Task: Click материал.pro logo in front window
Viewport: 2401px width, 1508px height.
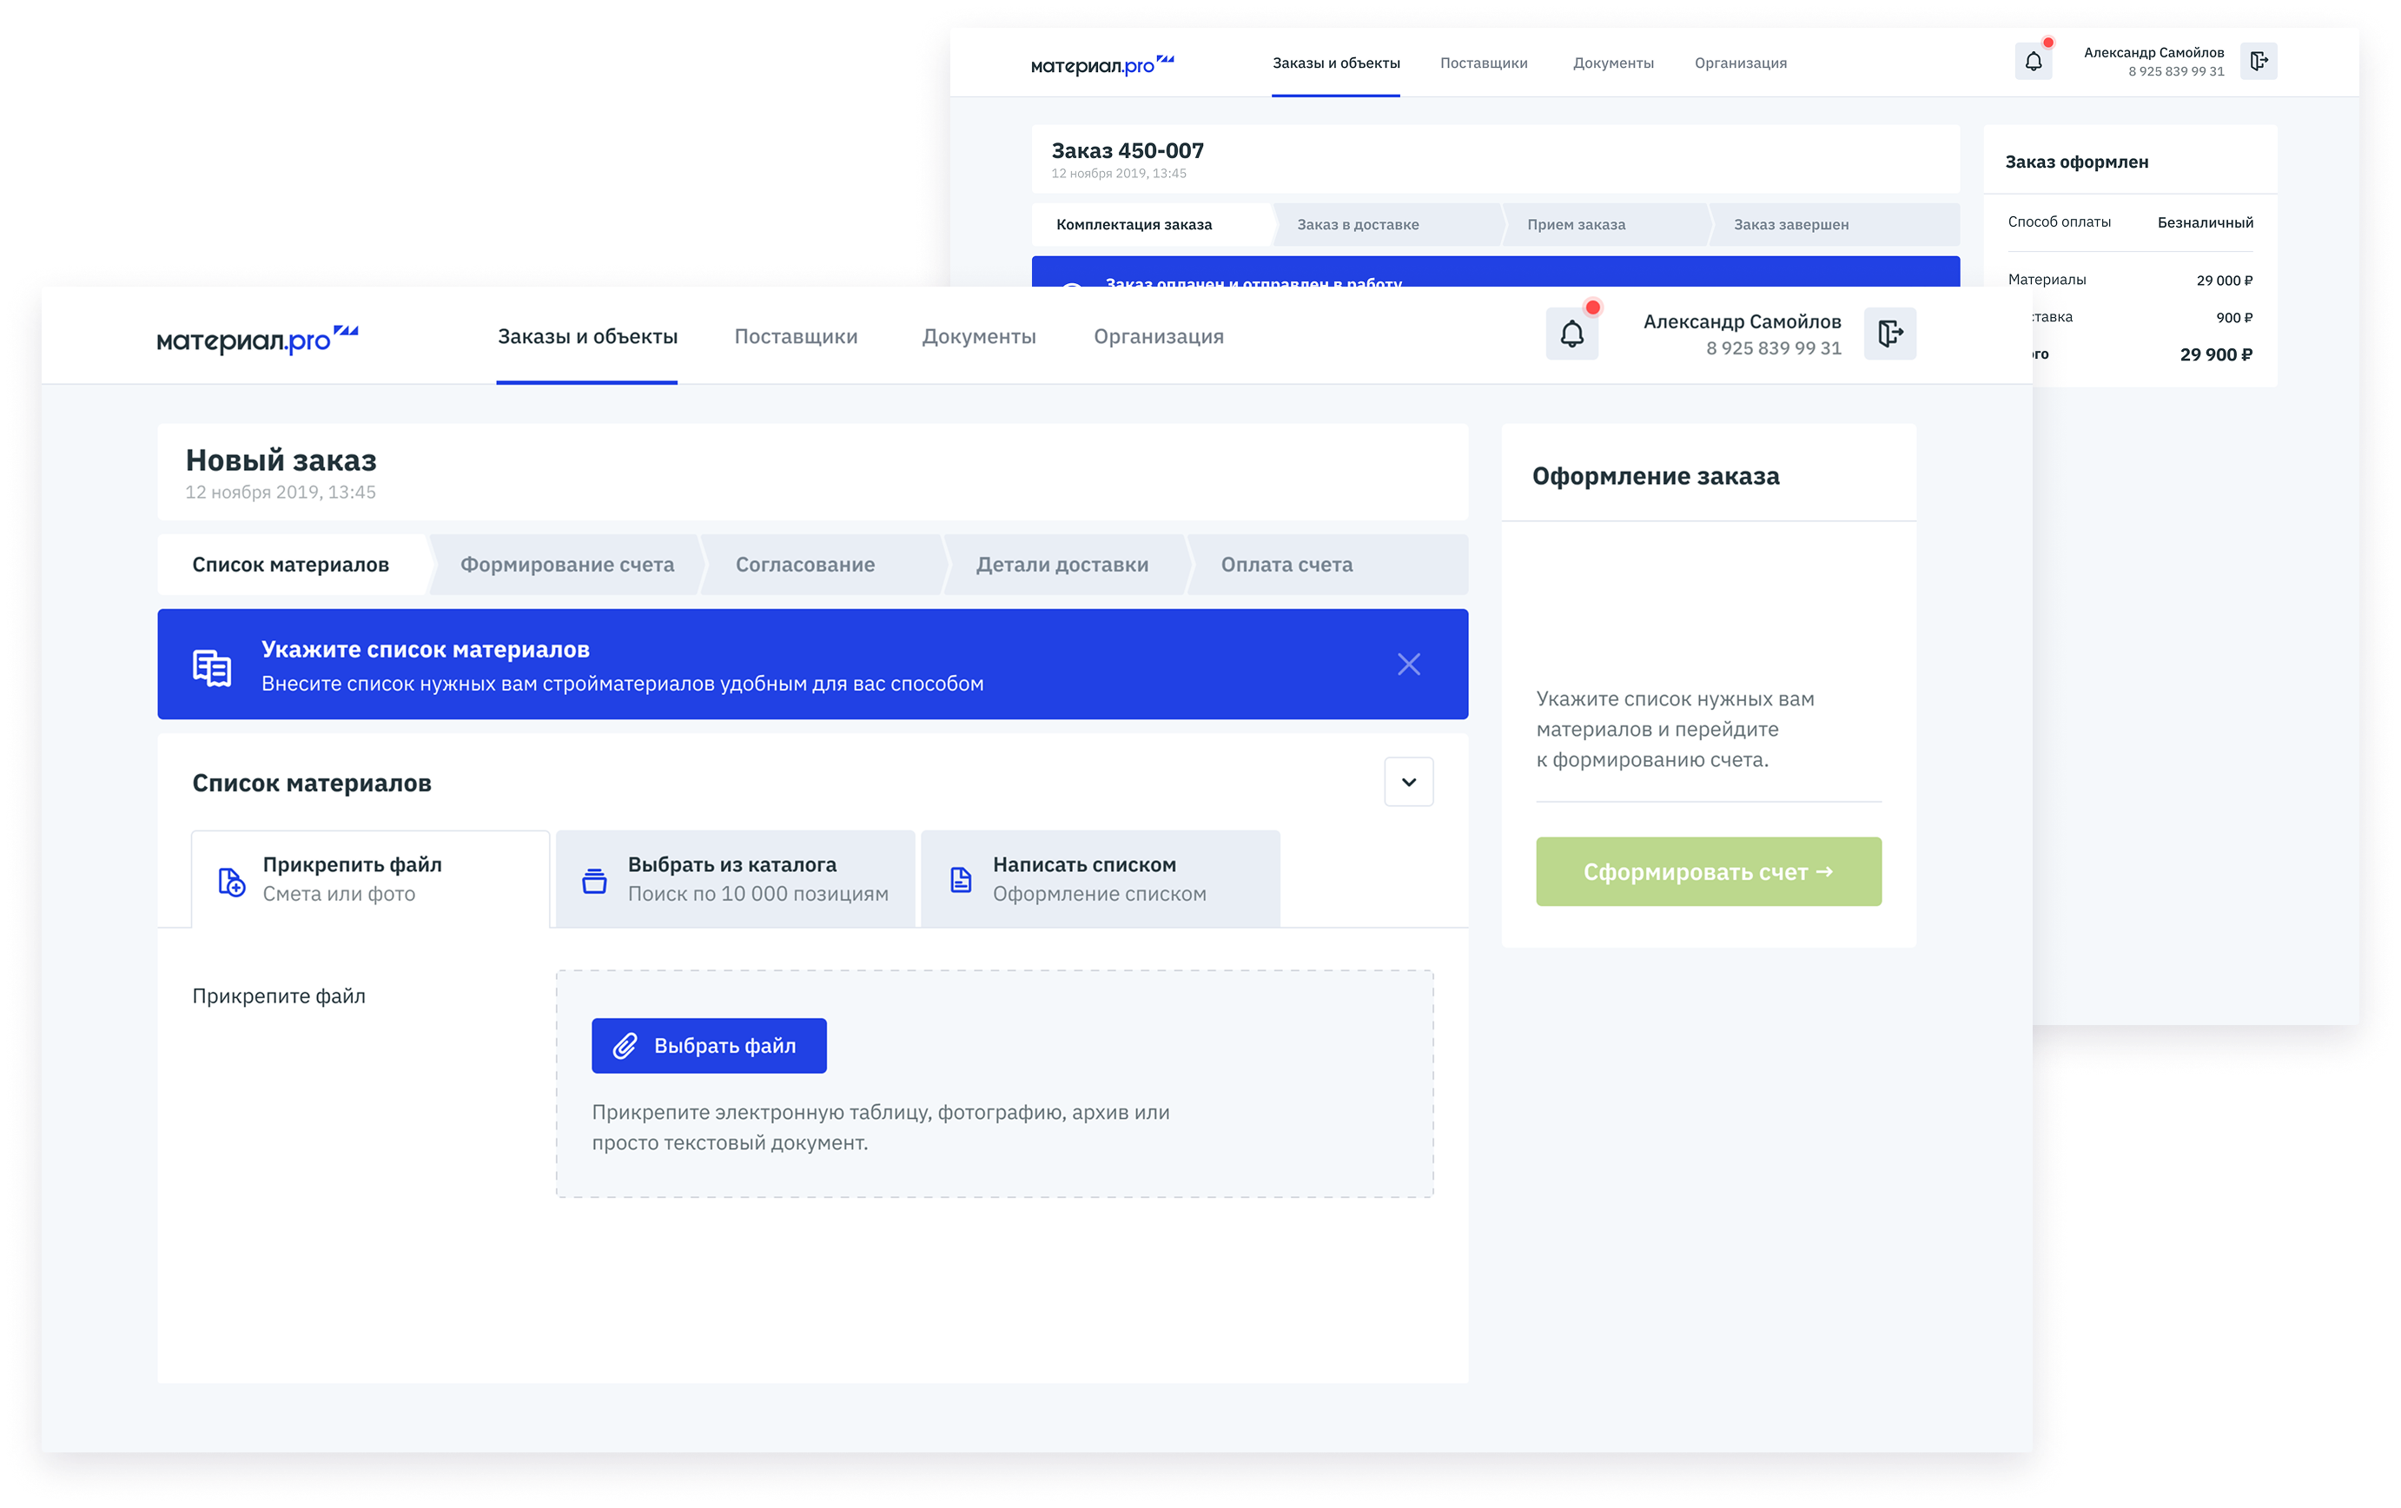Action: pos(257,339)
